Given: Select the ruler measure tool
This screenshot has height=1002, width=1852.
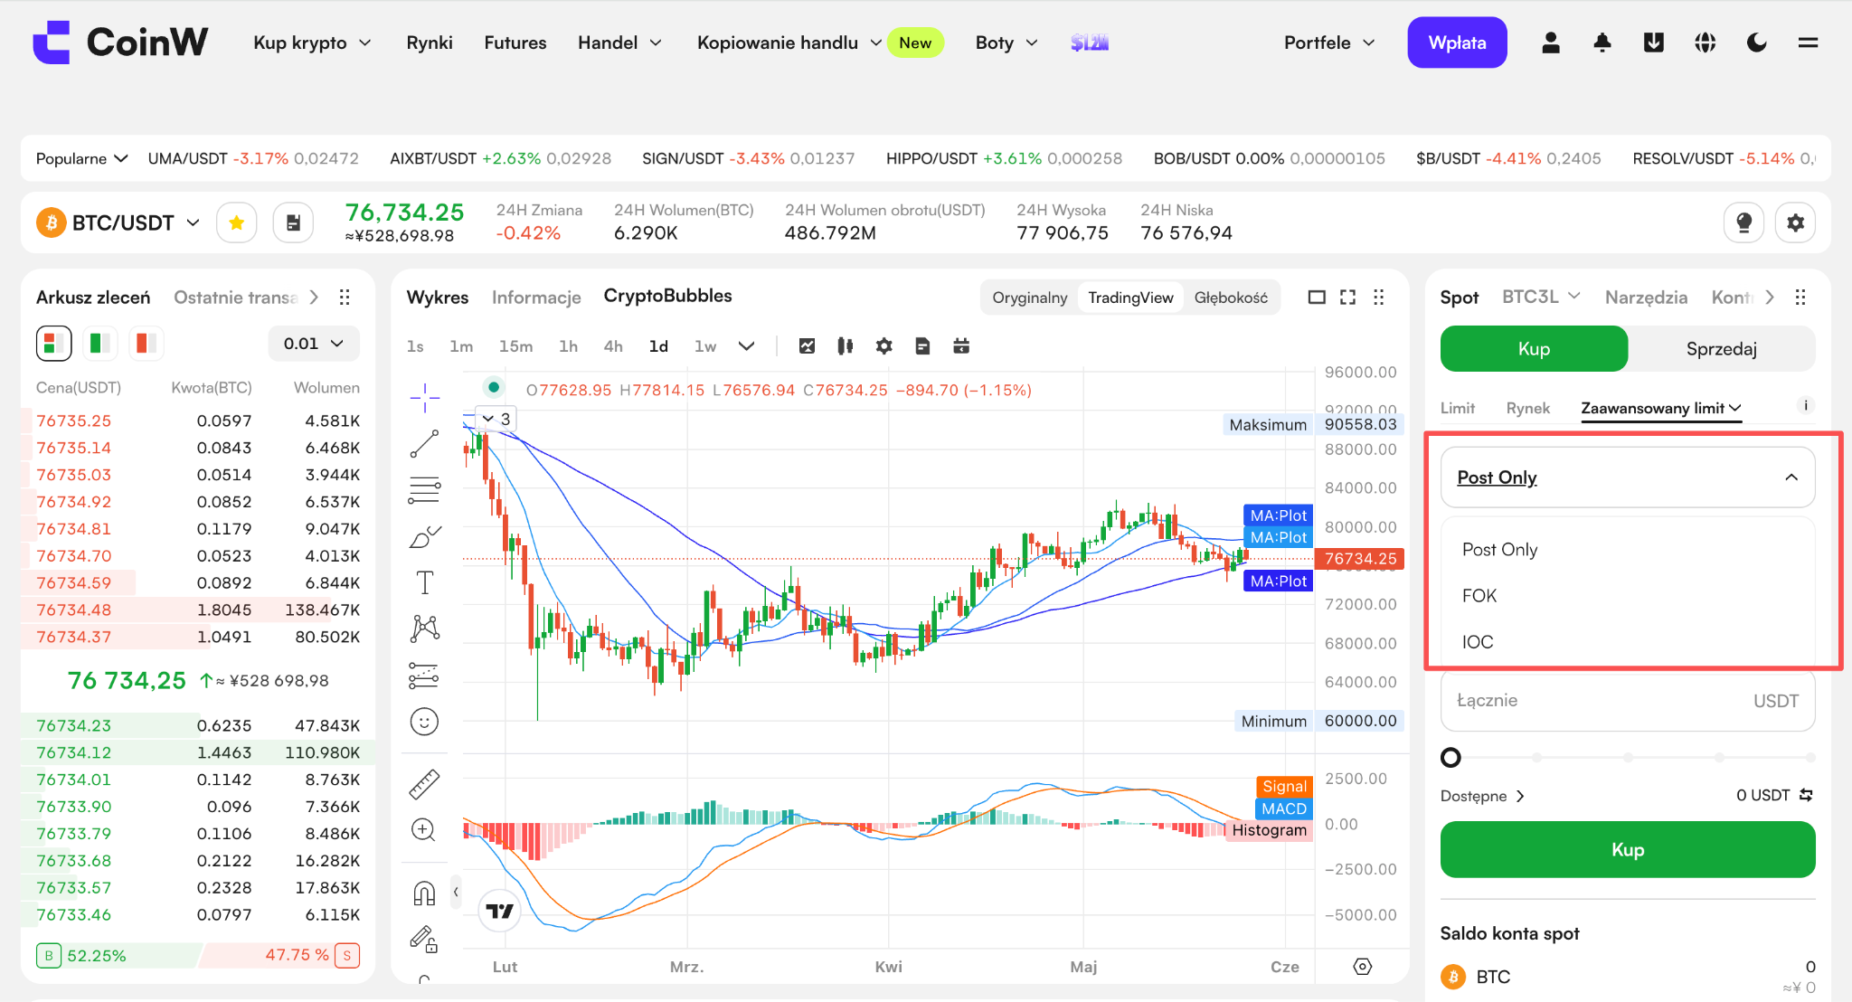Looking at the screenshot, I should [424, 784].
